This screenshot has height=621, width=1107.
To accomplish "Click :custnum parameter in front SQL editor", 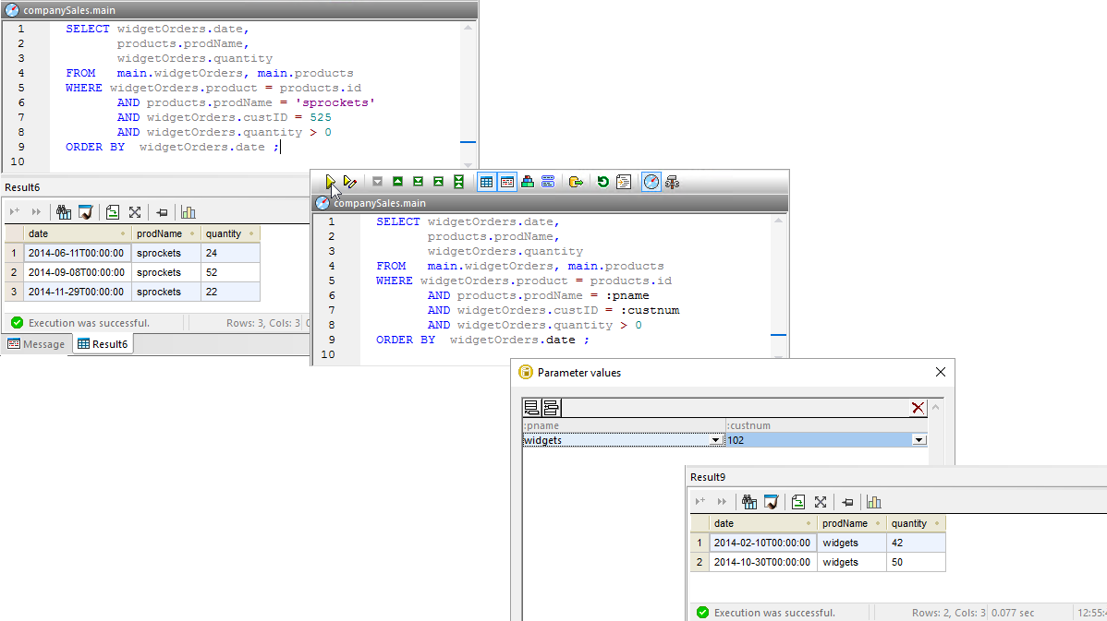I will 650,310.
